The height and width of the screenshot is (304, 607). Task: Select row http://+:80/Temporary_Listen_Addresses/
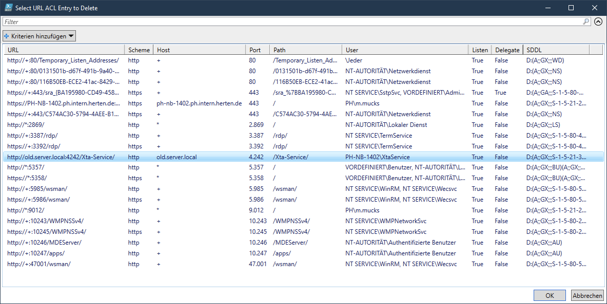coord(304,60)
